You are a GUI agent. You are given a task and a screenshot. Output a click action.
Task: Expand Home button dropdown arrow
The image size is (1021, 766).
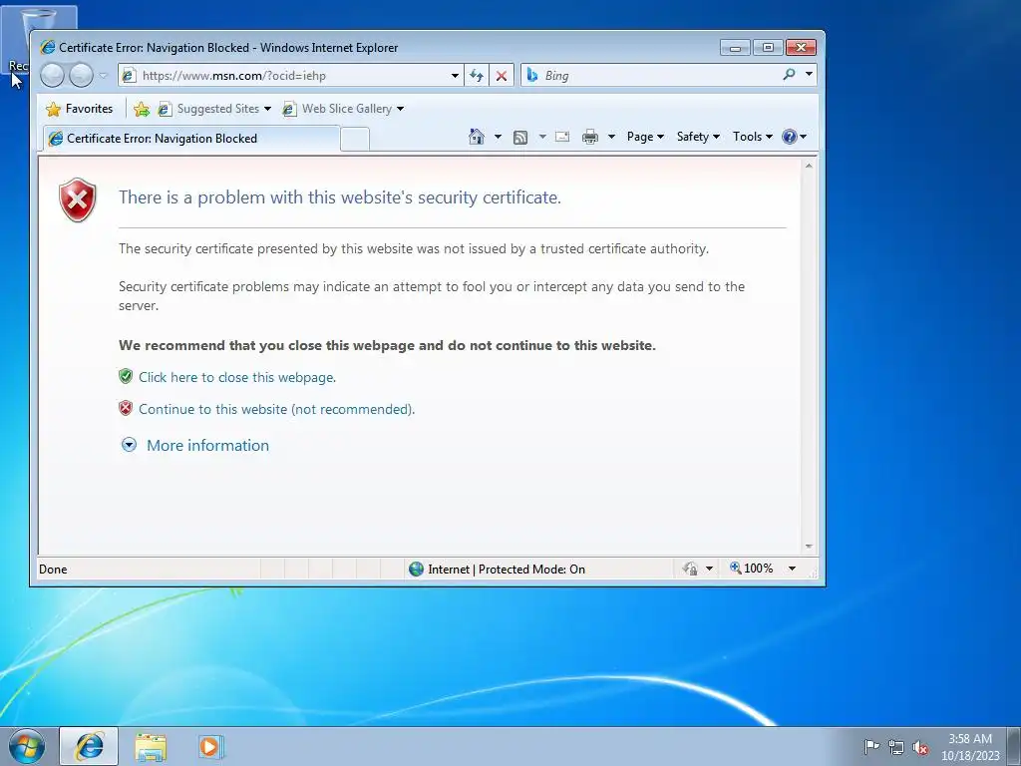coord(499,137)
